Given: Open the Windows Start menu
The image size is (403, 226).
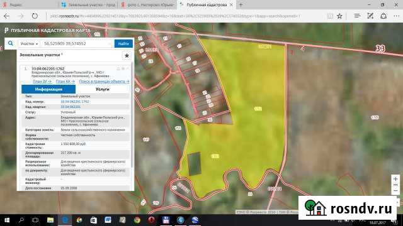Looking at the screenshot, I should pyautogui.click(x=7, y=220).
